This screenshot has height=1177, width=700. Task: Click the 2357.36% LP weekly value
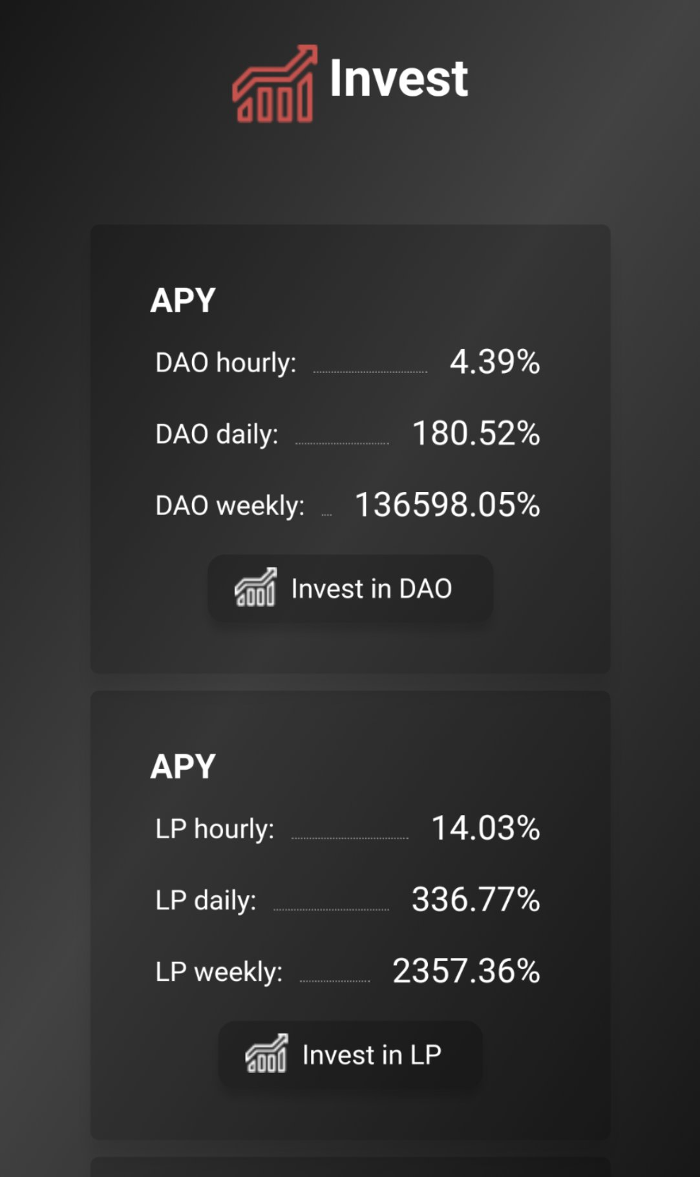pyautogui.click(x=466, y=971)
